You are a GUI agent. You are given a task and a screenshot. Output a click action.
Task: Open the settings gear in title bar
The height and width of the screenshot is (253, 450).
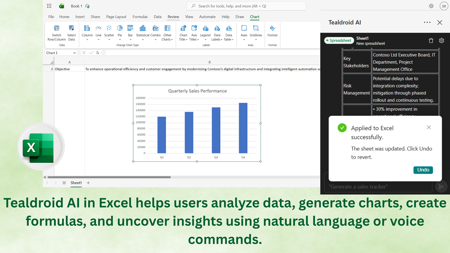pyautogui.click(x=431, y=6)
